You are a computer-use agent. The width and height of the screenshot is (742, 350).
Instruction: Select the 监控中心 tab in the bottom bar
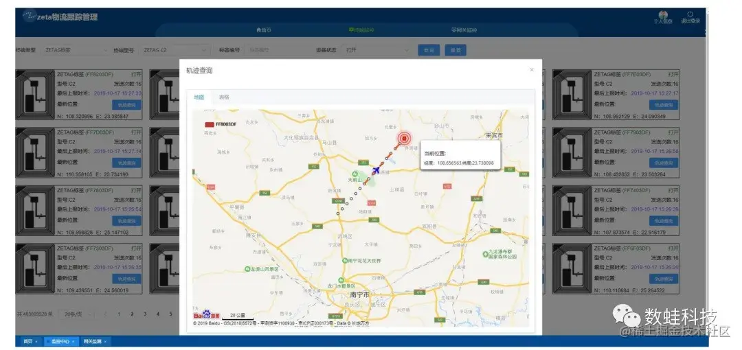[61, 341]
